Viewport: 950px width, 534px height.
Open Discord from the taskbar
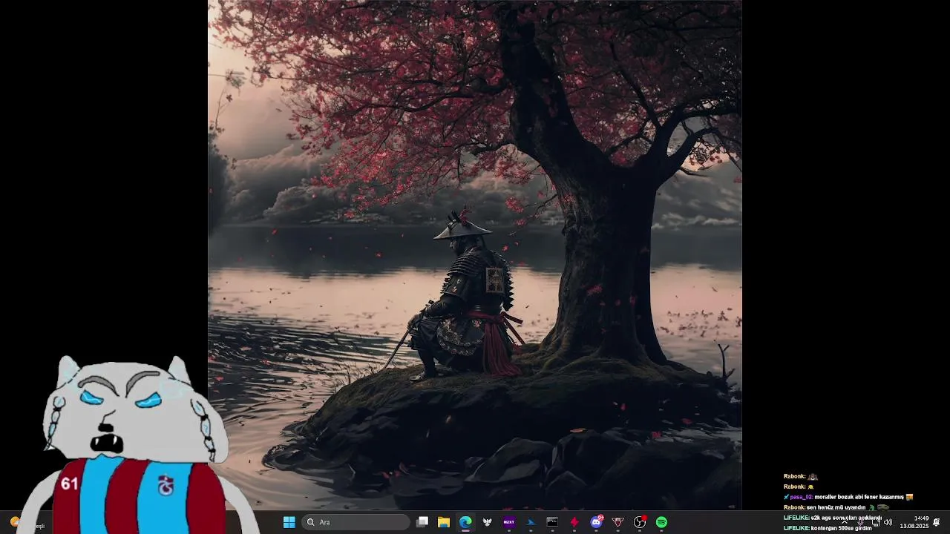tap(596, 522)
